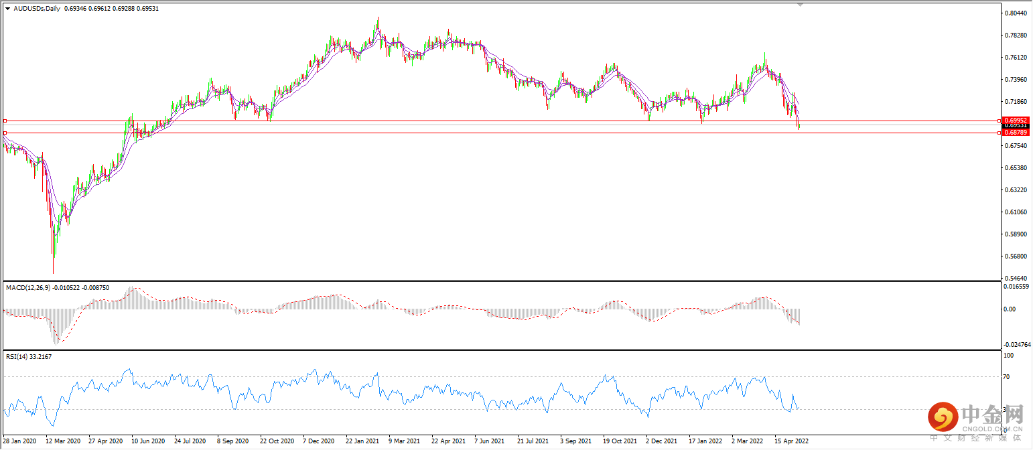
Task: Select the MACD(12,26,9) indicator label
Action: click(x=31, y=287)
